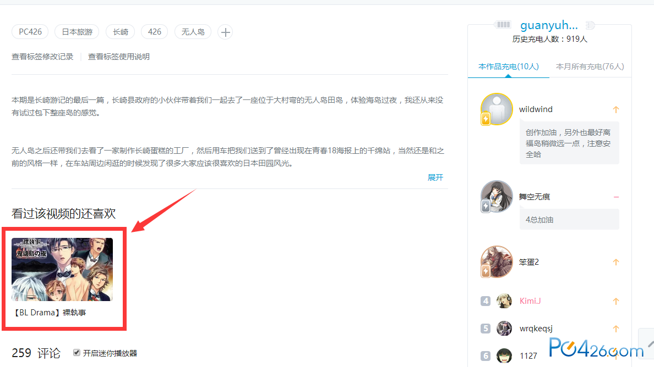The image size is (654, 367).
Task: Click the 看过该视频的还喜欢 heading
Action: coord(63,214)
